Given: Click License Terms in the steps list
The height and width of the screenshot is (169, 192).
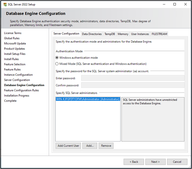Looking at the screenshot, I should pyautogui.click(x=13, y=33).
